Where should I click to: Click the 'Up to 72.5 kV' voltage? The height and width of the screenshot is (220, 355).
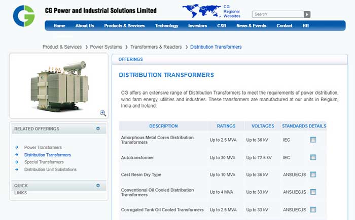pyautogui.click(x=259, y=158)
